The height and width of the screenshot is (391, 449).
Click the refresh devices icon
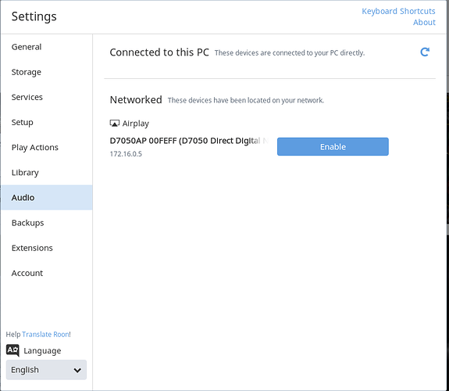pos(425,52)
